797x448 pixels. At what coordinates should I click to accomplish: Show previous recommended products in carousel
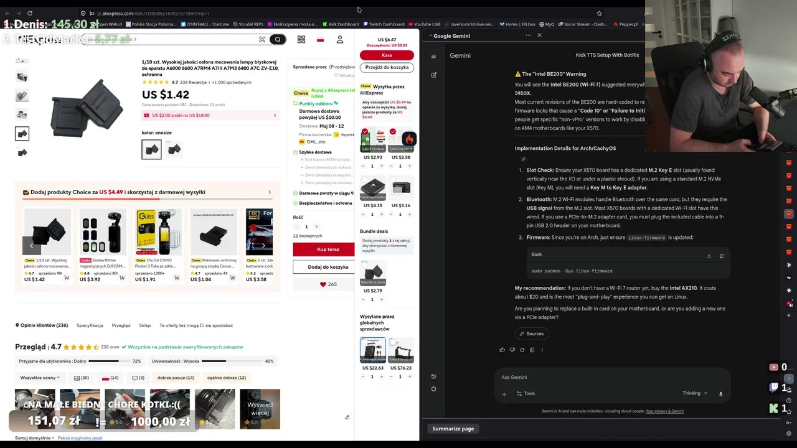pos(31,245)
